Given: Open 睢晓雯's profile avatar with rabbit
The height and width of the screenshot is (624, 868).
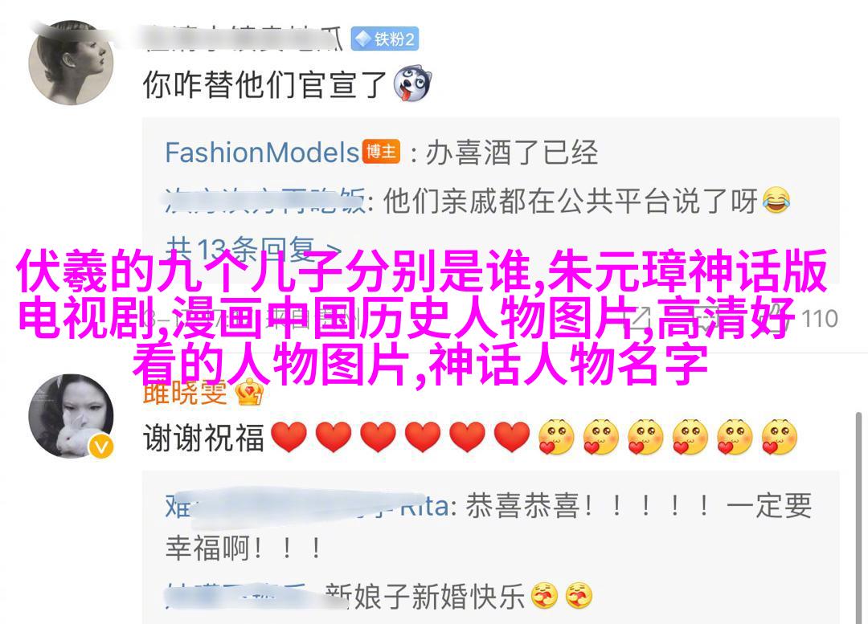Looking at the screenshot, I should [x=71, y=417].
